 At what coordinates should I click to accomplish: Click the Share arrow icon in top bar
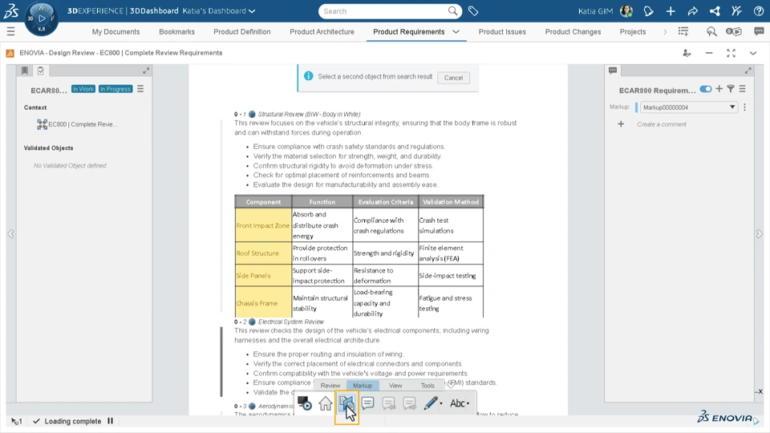click(692, 10)
